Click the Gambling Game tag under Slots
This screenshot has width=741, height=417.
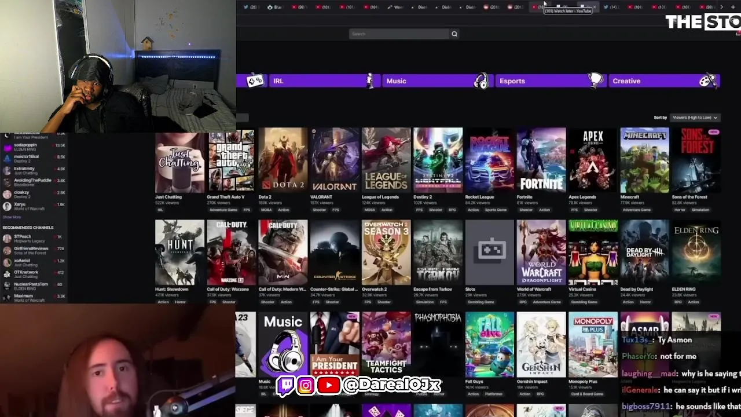[x=481, y=302]
